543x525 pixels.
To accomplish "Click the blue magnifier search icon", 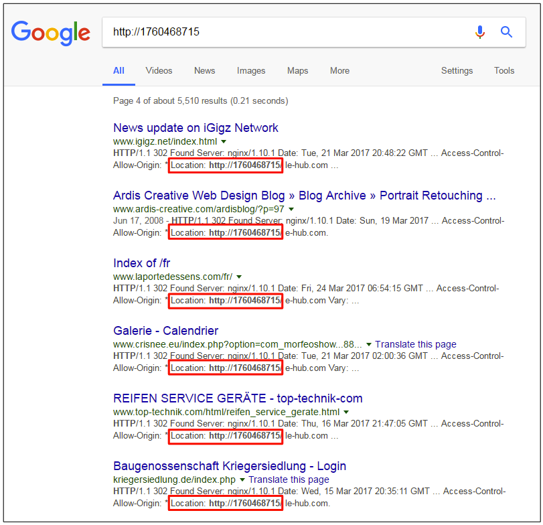I will (x=506, y=31).
